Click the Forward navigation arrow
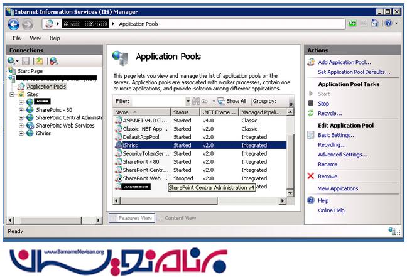Screen dimensions: 407x277 [x=28, y=24]
